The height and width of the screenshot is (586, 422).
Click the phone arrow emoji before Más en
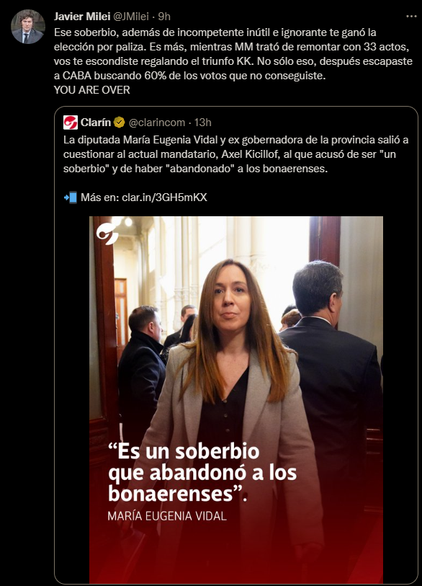tap(71, 197)
